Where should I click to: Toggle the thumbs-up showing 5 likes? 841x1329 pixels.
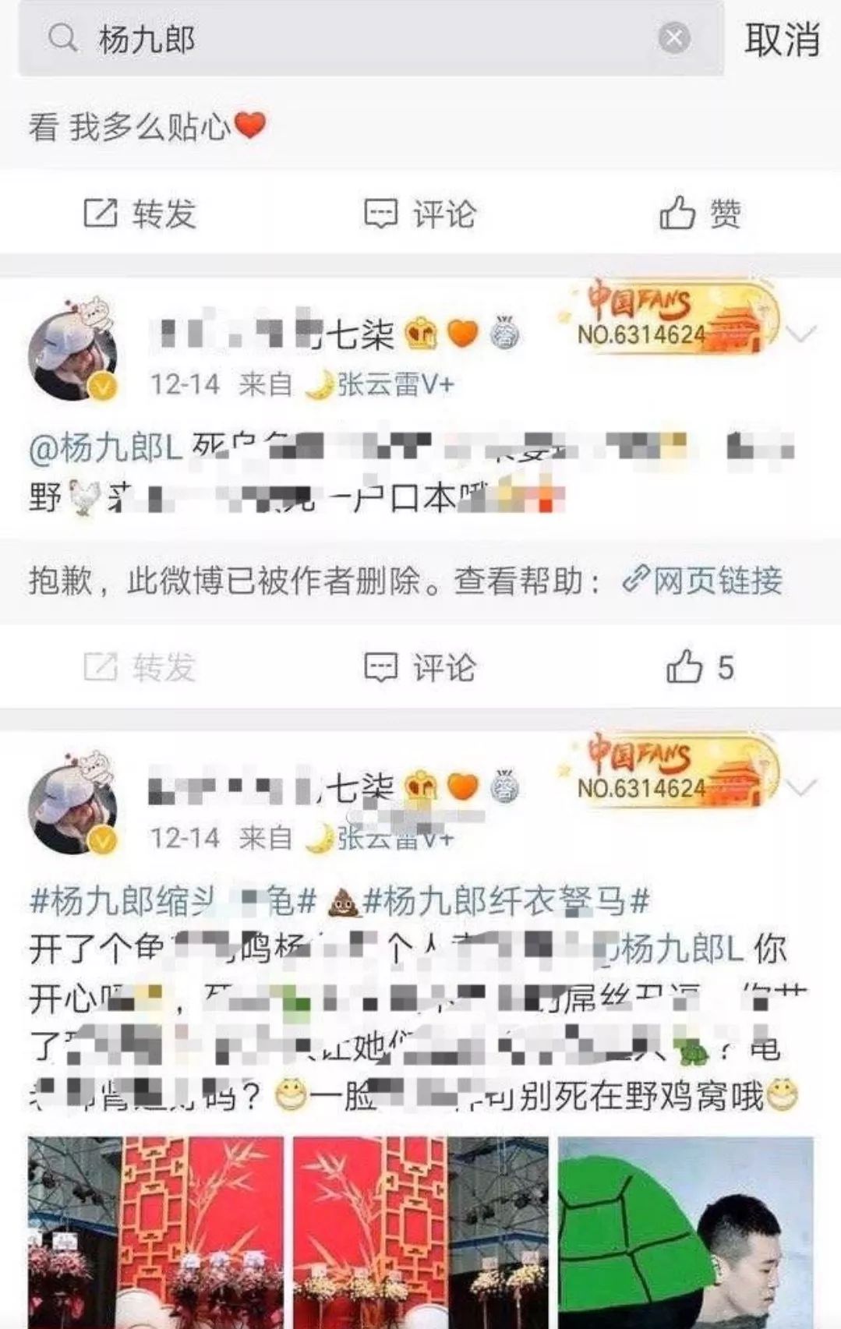[700, 667]
